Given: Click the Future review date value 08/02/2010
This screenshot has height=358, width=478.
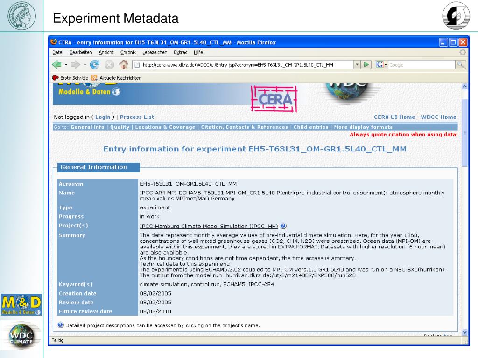Looking at the screenshot, I should (155, 311).
